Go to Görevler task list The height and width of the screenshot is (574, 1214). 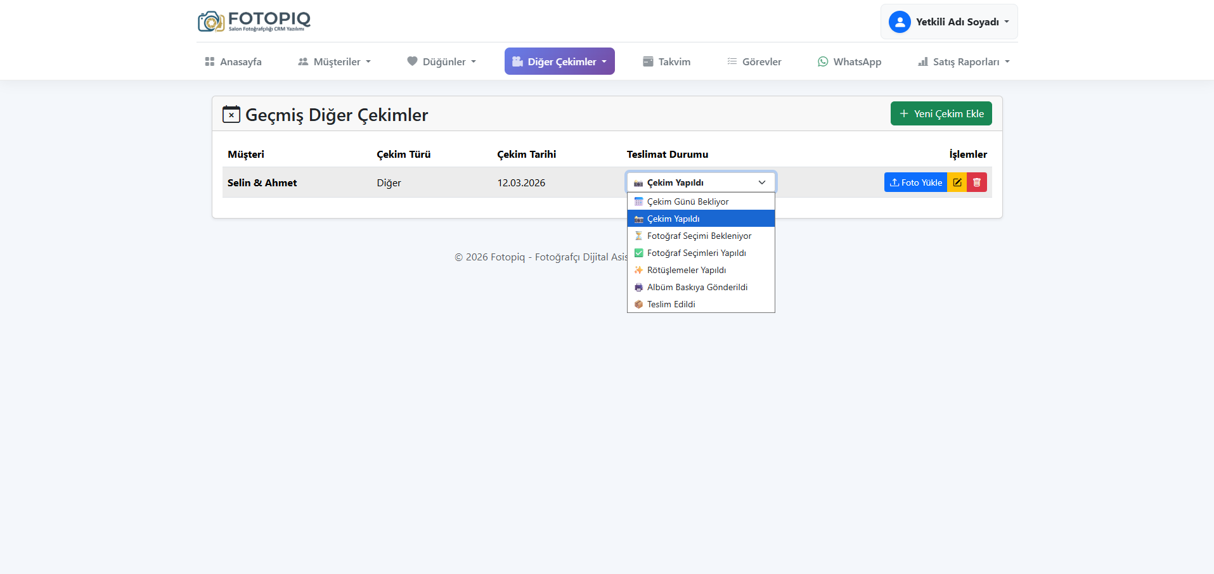coord(754,61)
